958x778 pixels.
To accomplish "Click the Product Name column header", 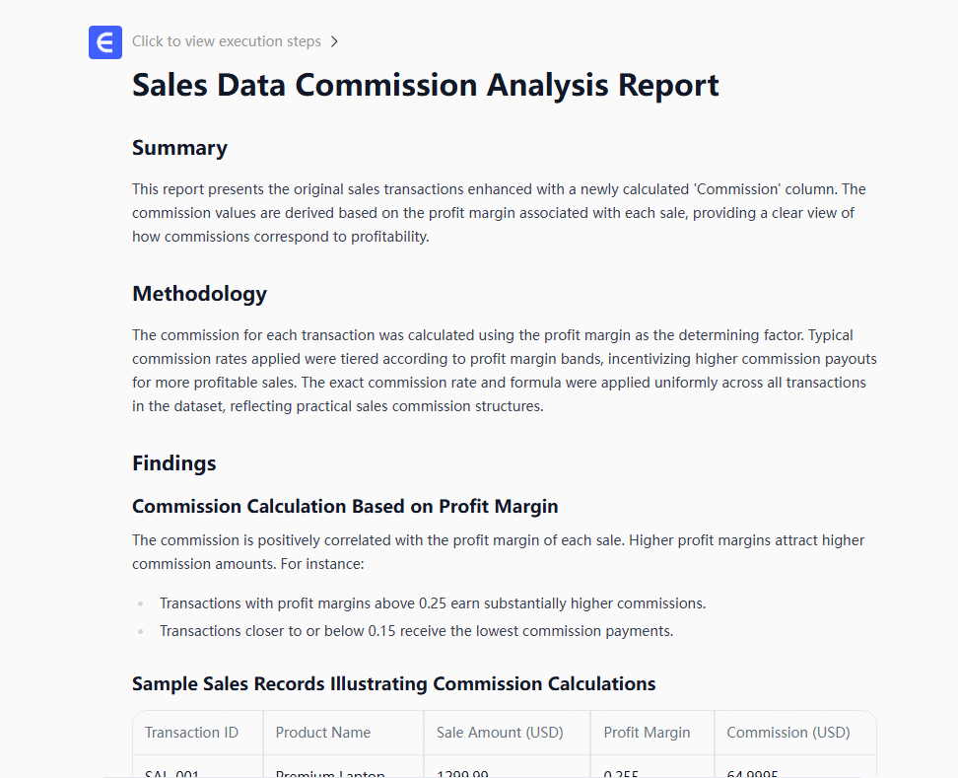I will click(x=323, y=733).
